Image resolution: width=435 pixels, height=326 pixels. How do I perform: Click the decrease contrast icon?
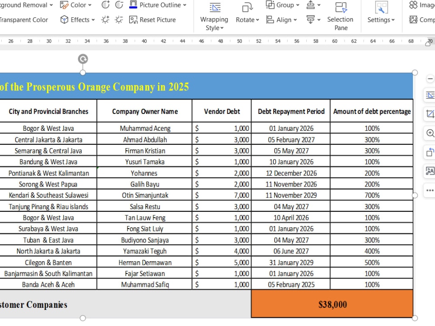(119, 5)
